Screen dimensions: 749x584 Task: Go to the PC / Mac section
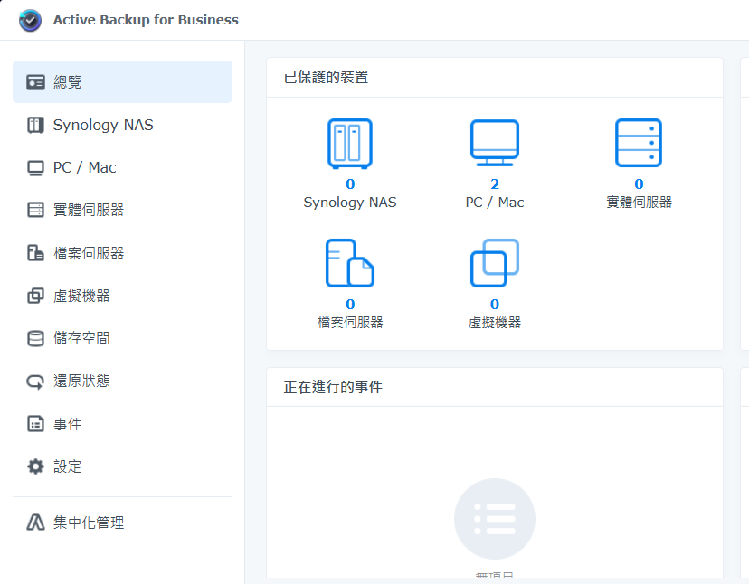(x=122, y=167)
